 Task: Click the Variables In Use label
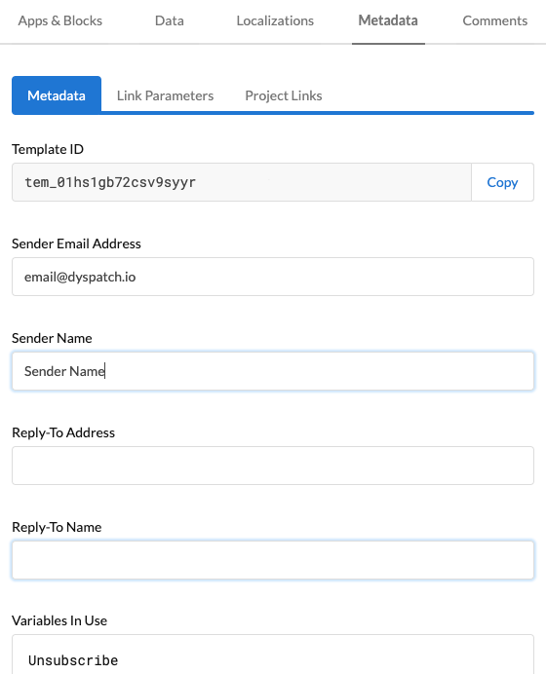point(59,620)
